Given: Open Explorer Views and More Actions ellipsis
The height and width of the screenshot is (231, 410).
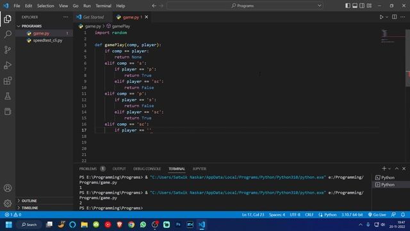Looking at the screenshot, I should pyautogui.click(x=65, y=17).
